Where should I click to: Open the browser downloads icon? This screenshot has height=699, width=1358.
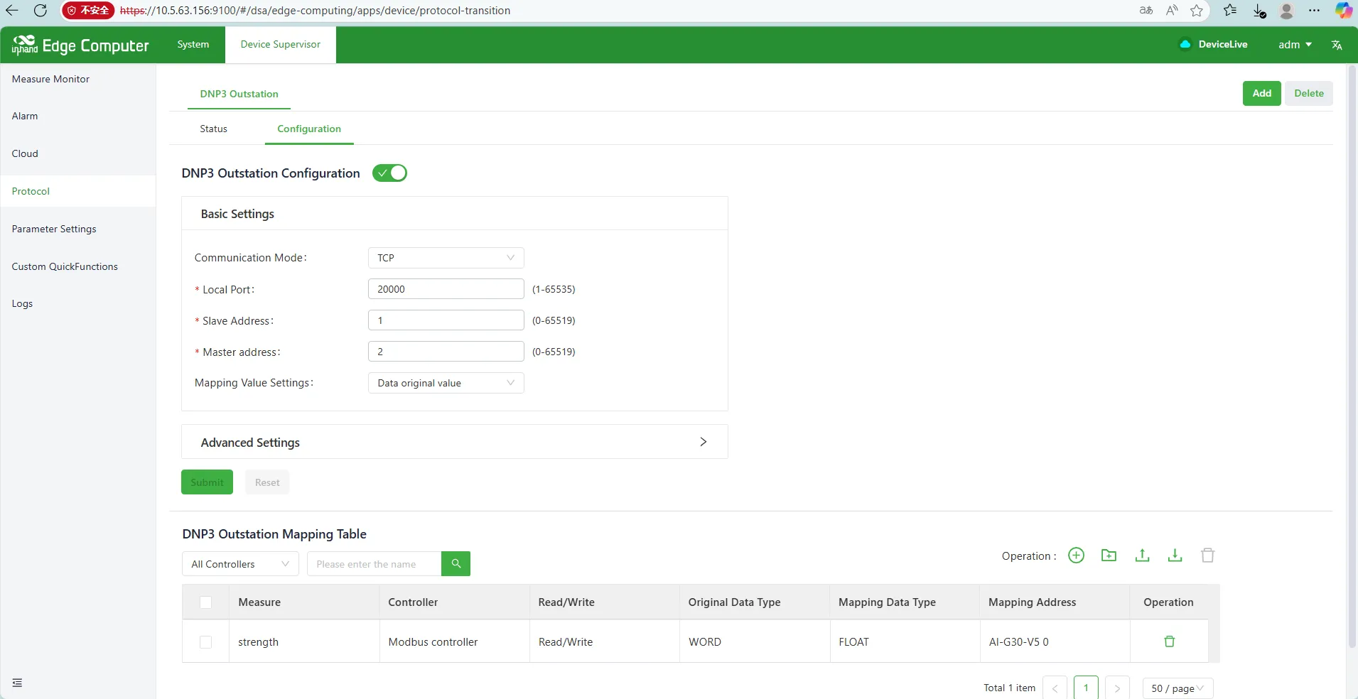[1259, 11]
